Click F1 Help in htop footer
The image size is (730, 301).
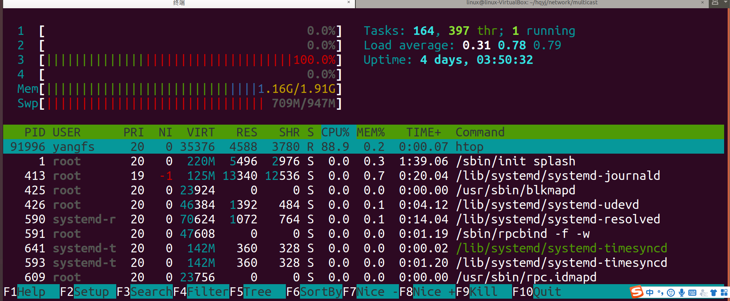coord(31,292)
